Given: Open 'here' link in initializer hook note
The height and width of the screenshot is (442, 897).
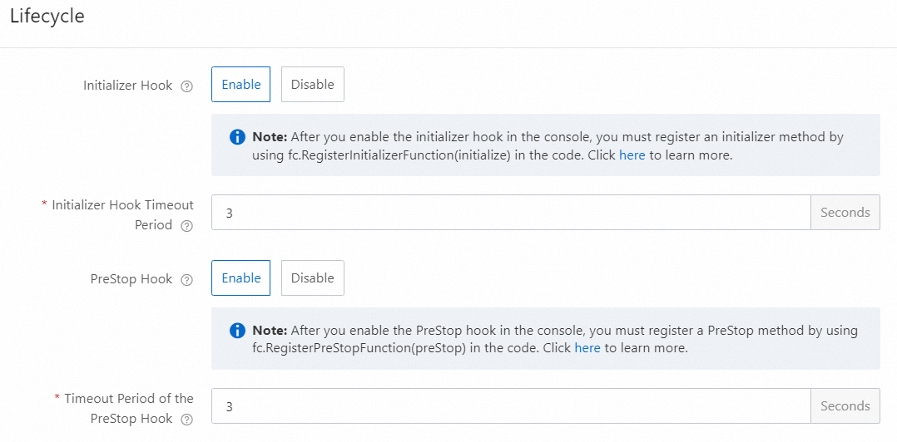Looking at the screenshot, I should [x=632, y=155].
